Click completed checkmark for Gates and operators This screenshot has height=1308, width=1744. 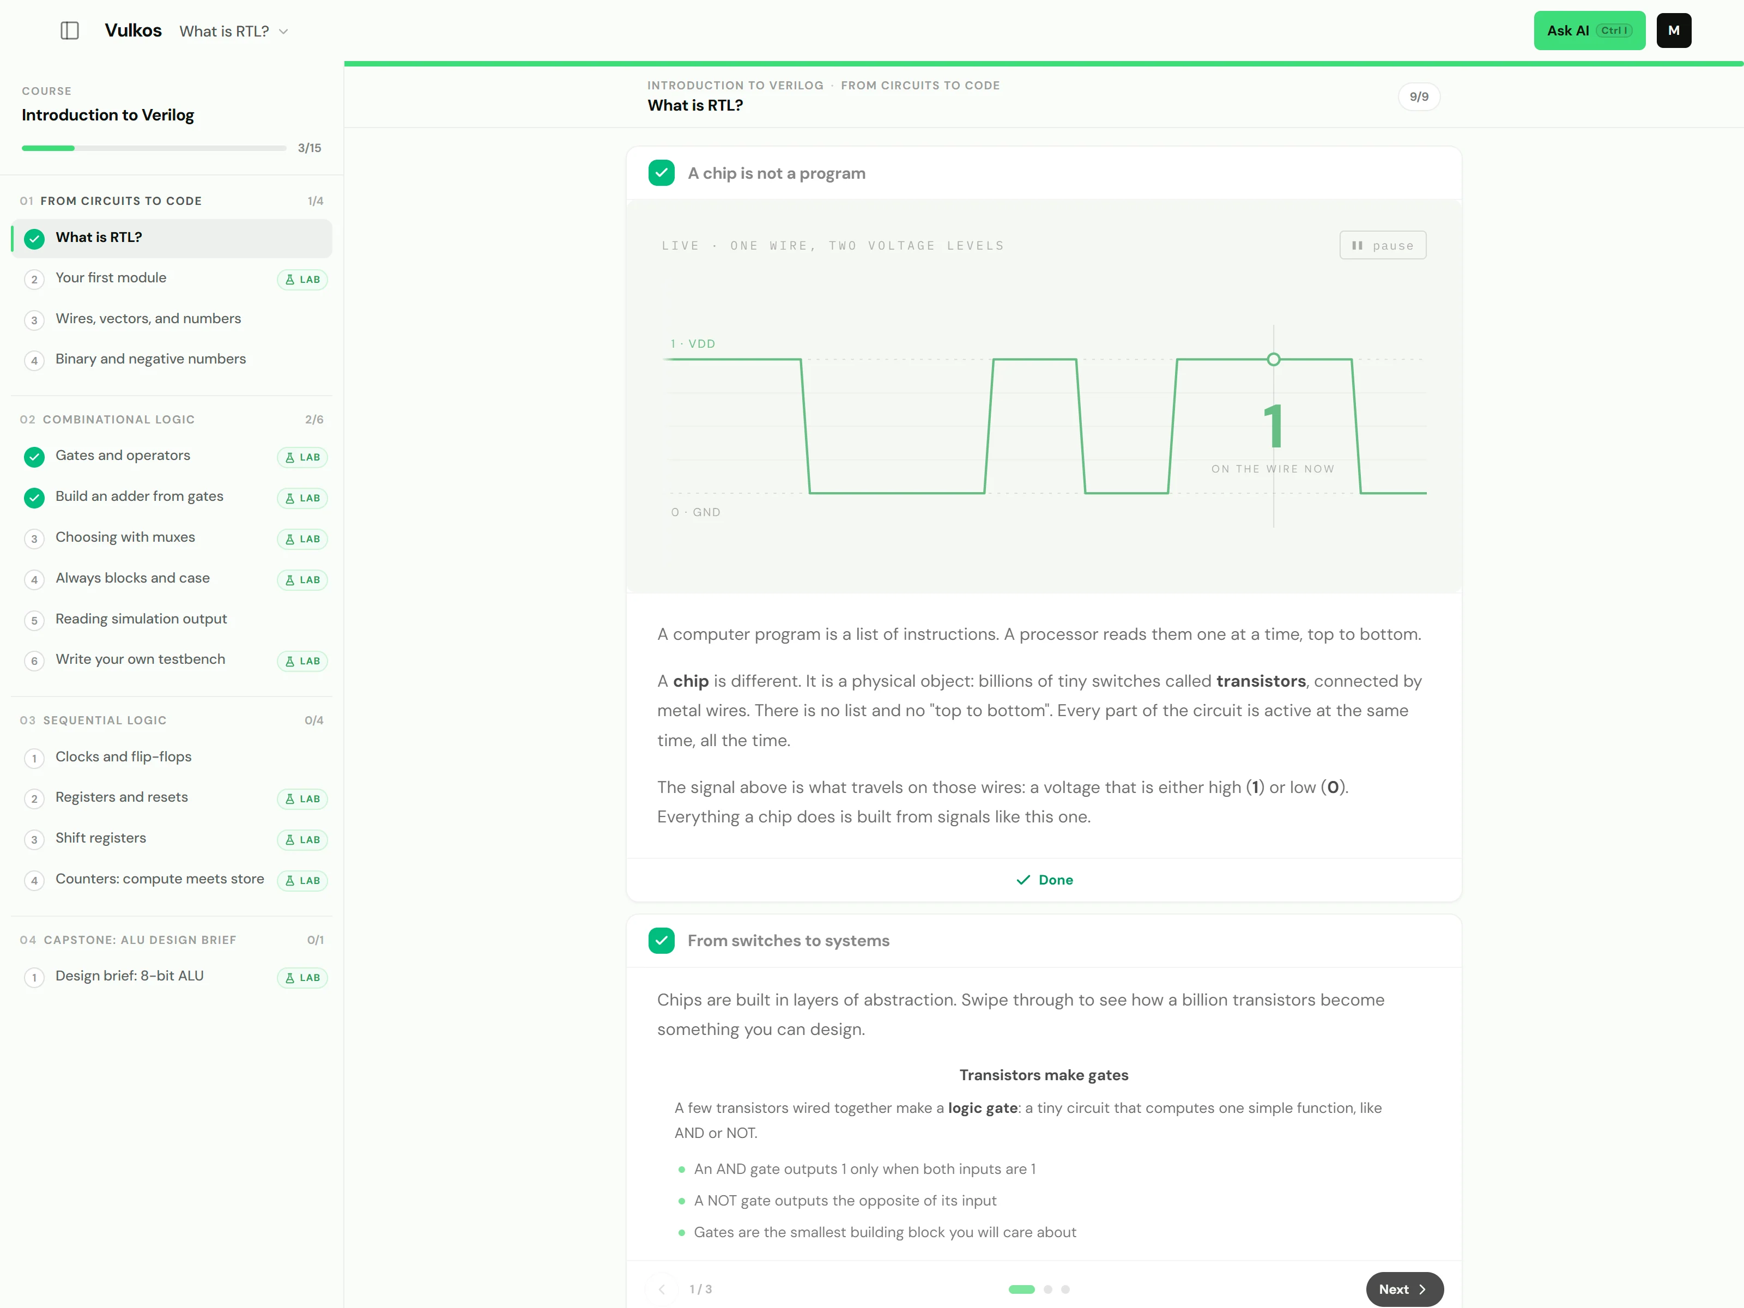[x=34, y=457]
